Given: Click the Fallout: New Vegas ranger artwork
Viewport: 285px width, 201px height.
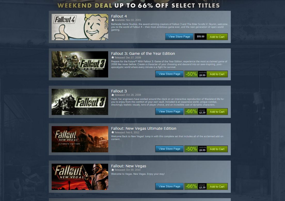Looking at the screenshot, I should pos(80,177).
